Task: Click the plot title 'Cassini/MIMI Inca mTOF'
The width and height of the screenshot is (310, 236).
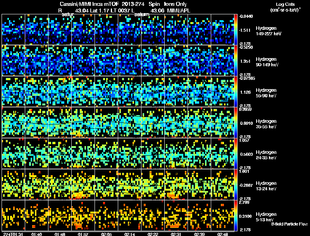Action: click(x=89, y=4)
